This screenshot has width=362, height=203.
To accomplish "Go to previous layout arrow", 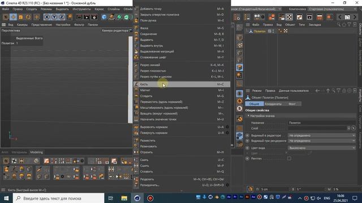I will (339, 17).
